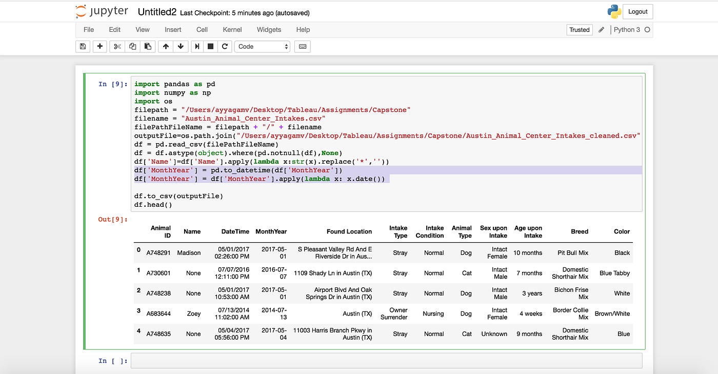718x374 pixels.
Task: Copy the selected cell using copy icon
Action: tap(132, 46)
